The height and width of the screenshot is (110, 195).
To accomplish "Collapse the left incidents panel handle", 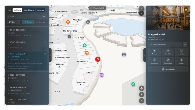I will point(50,55).
